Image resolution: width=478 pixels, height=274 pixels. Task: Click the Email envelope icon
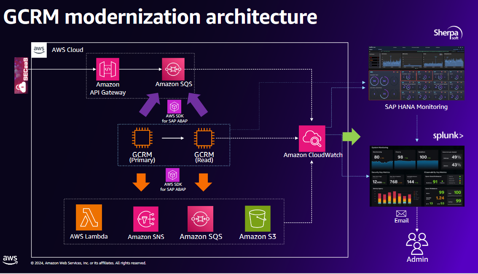click(401, 214)
